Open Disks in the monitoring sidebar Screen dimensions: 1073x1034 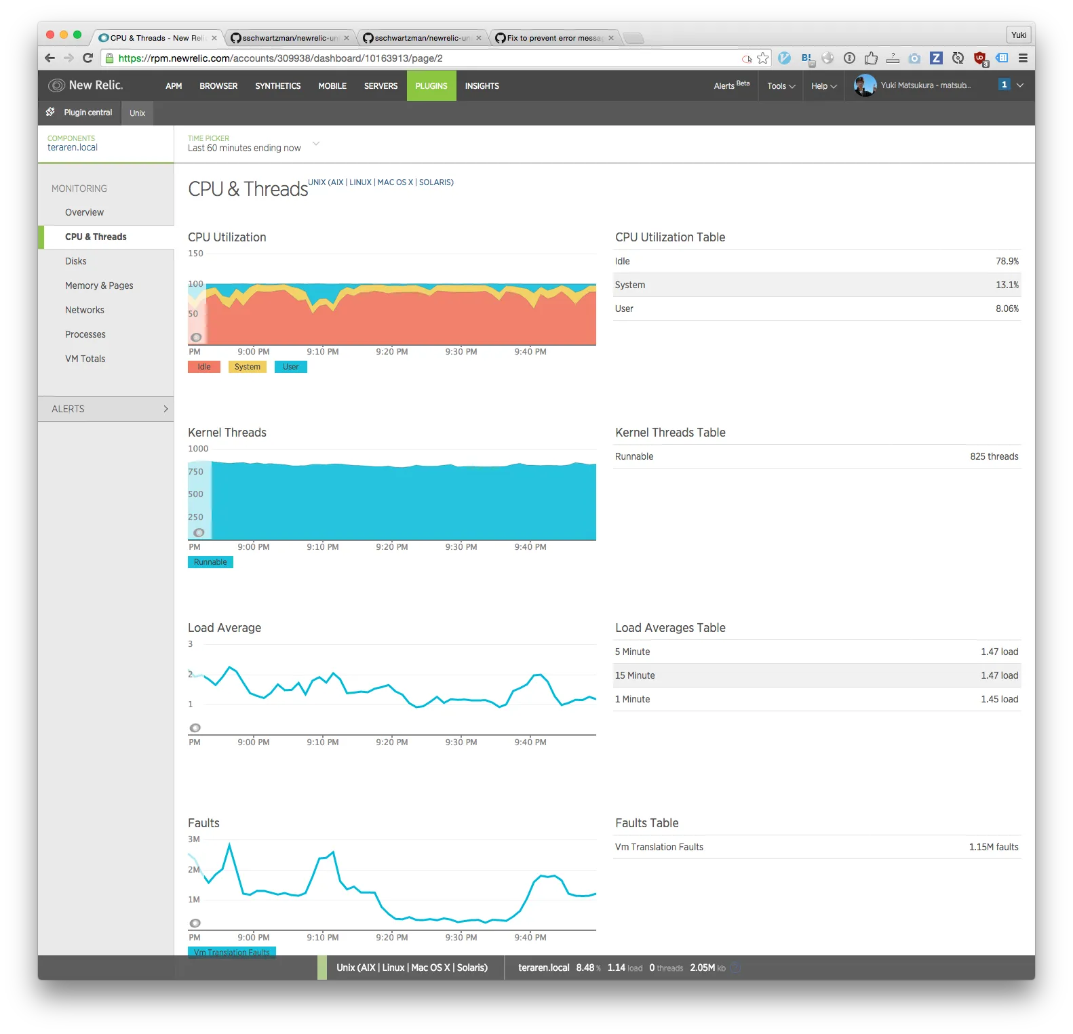pos(76,261)
